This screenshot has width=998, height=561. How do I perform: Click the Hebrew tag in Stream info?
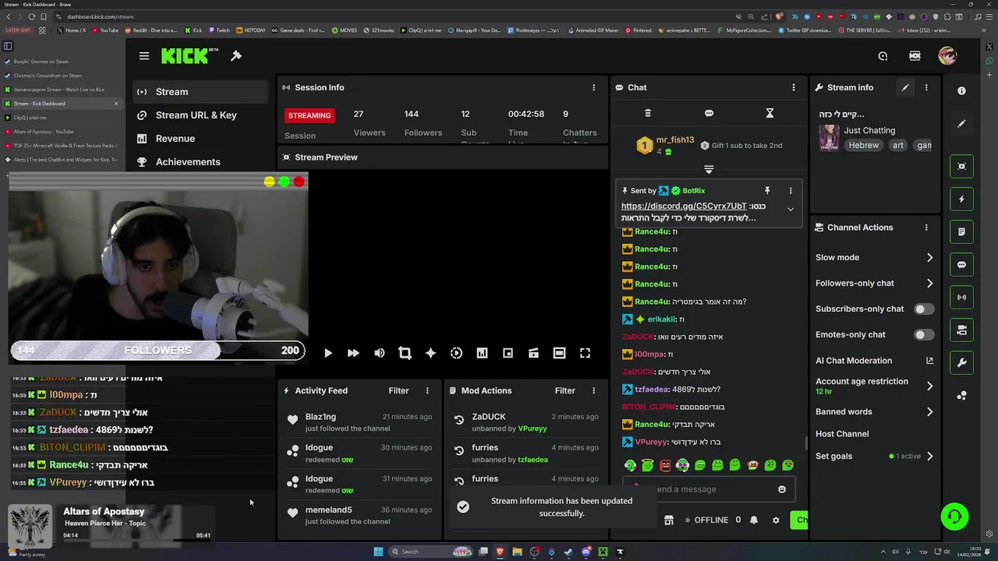tap(864, 145)
